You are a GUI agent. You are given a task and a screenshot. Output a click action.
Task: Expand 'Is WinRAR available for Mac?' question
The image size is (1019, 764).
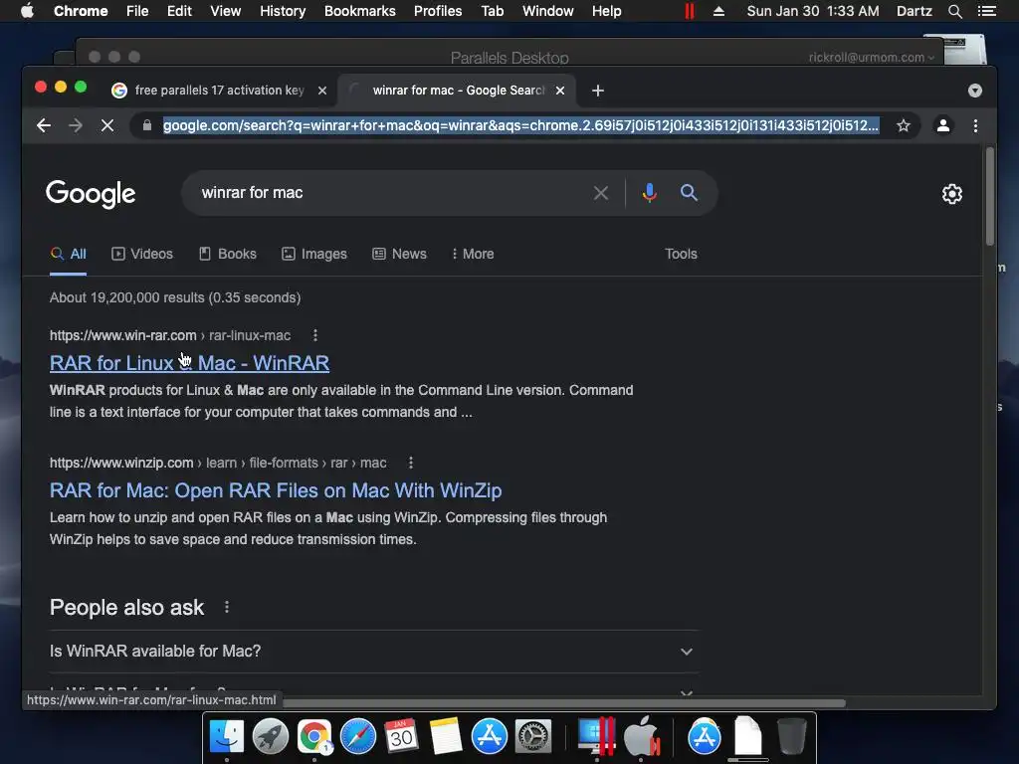[374, 651]
